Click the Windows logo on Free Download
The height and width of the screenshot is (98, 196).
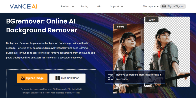(58, 78)
